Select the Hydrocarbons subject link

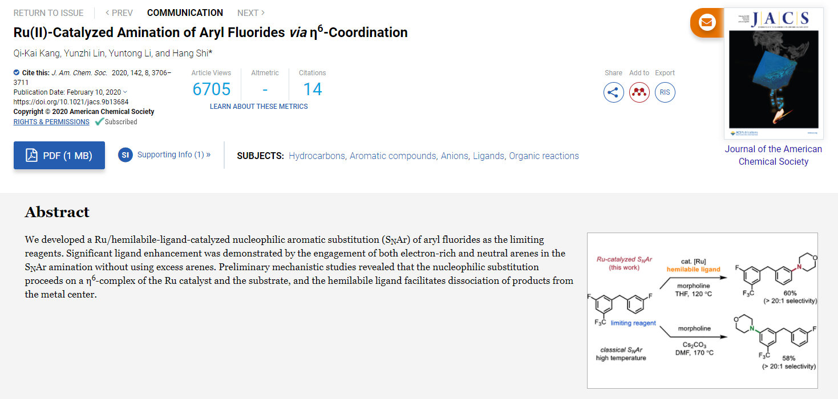[x=317, y=156]
